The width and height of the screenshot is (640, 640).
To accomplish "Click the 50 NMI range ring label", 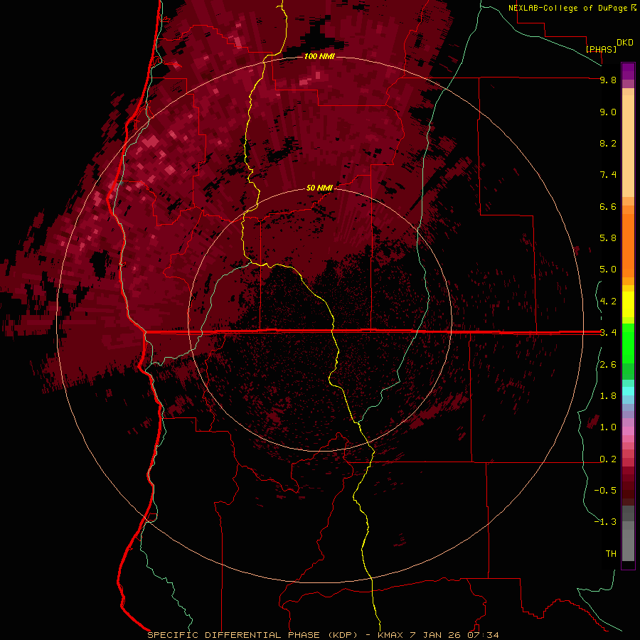I will [x=319, y=188].
